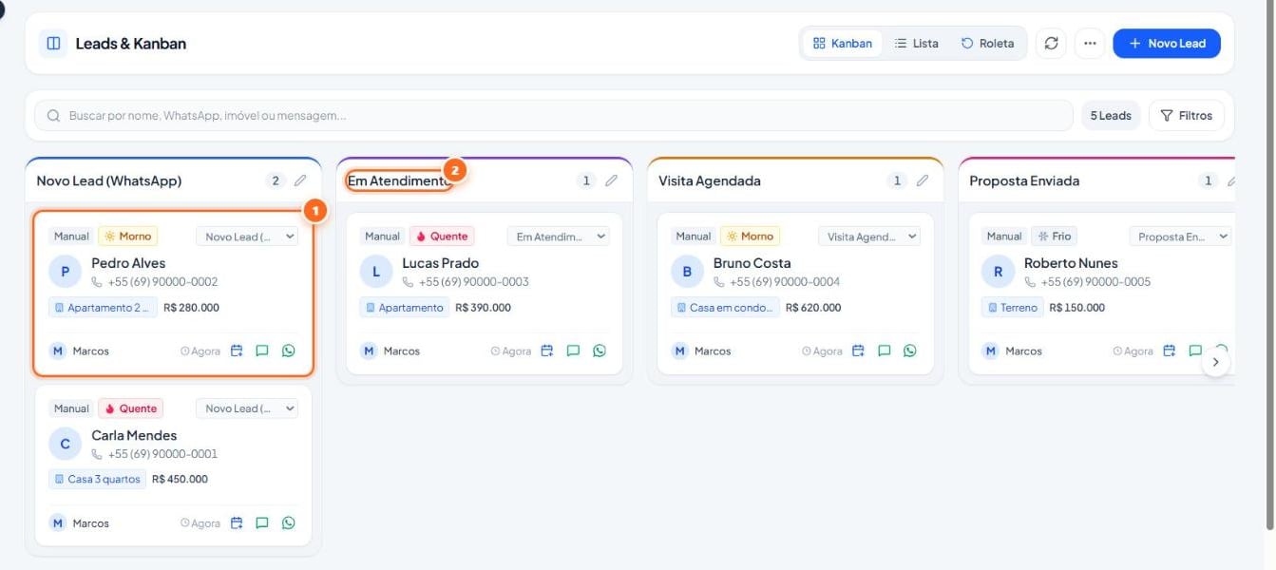Edit the Em Atendimento column with pencil
Image resolution: width=1276 pixels, height=570 pixels.
pos(611,180)
